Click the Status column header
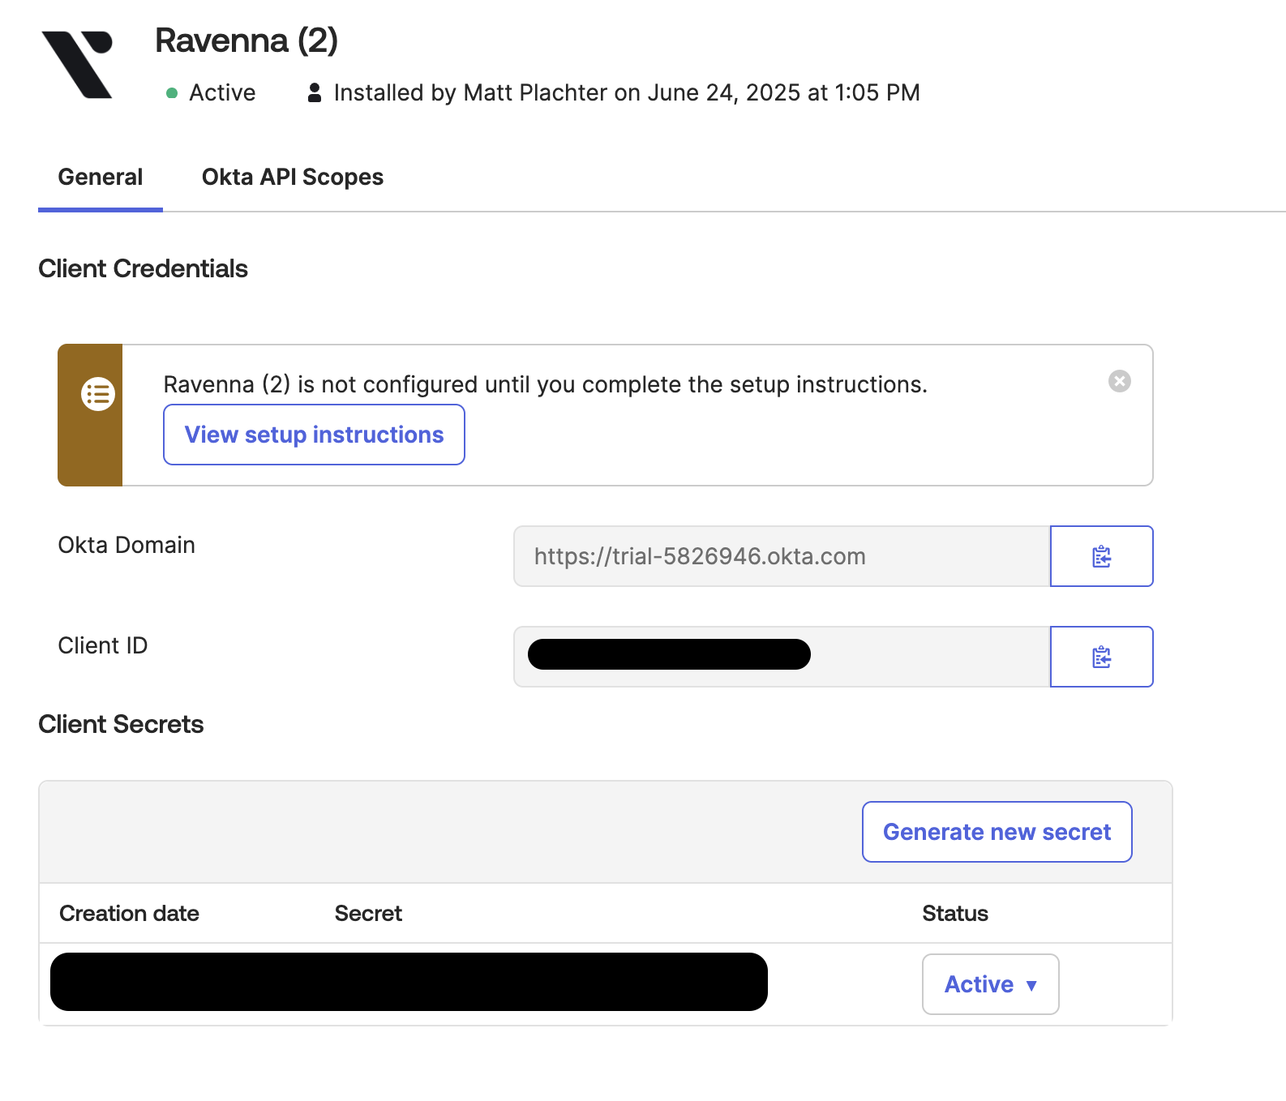The image size is (1286, 1101). click(955, 913)
